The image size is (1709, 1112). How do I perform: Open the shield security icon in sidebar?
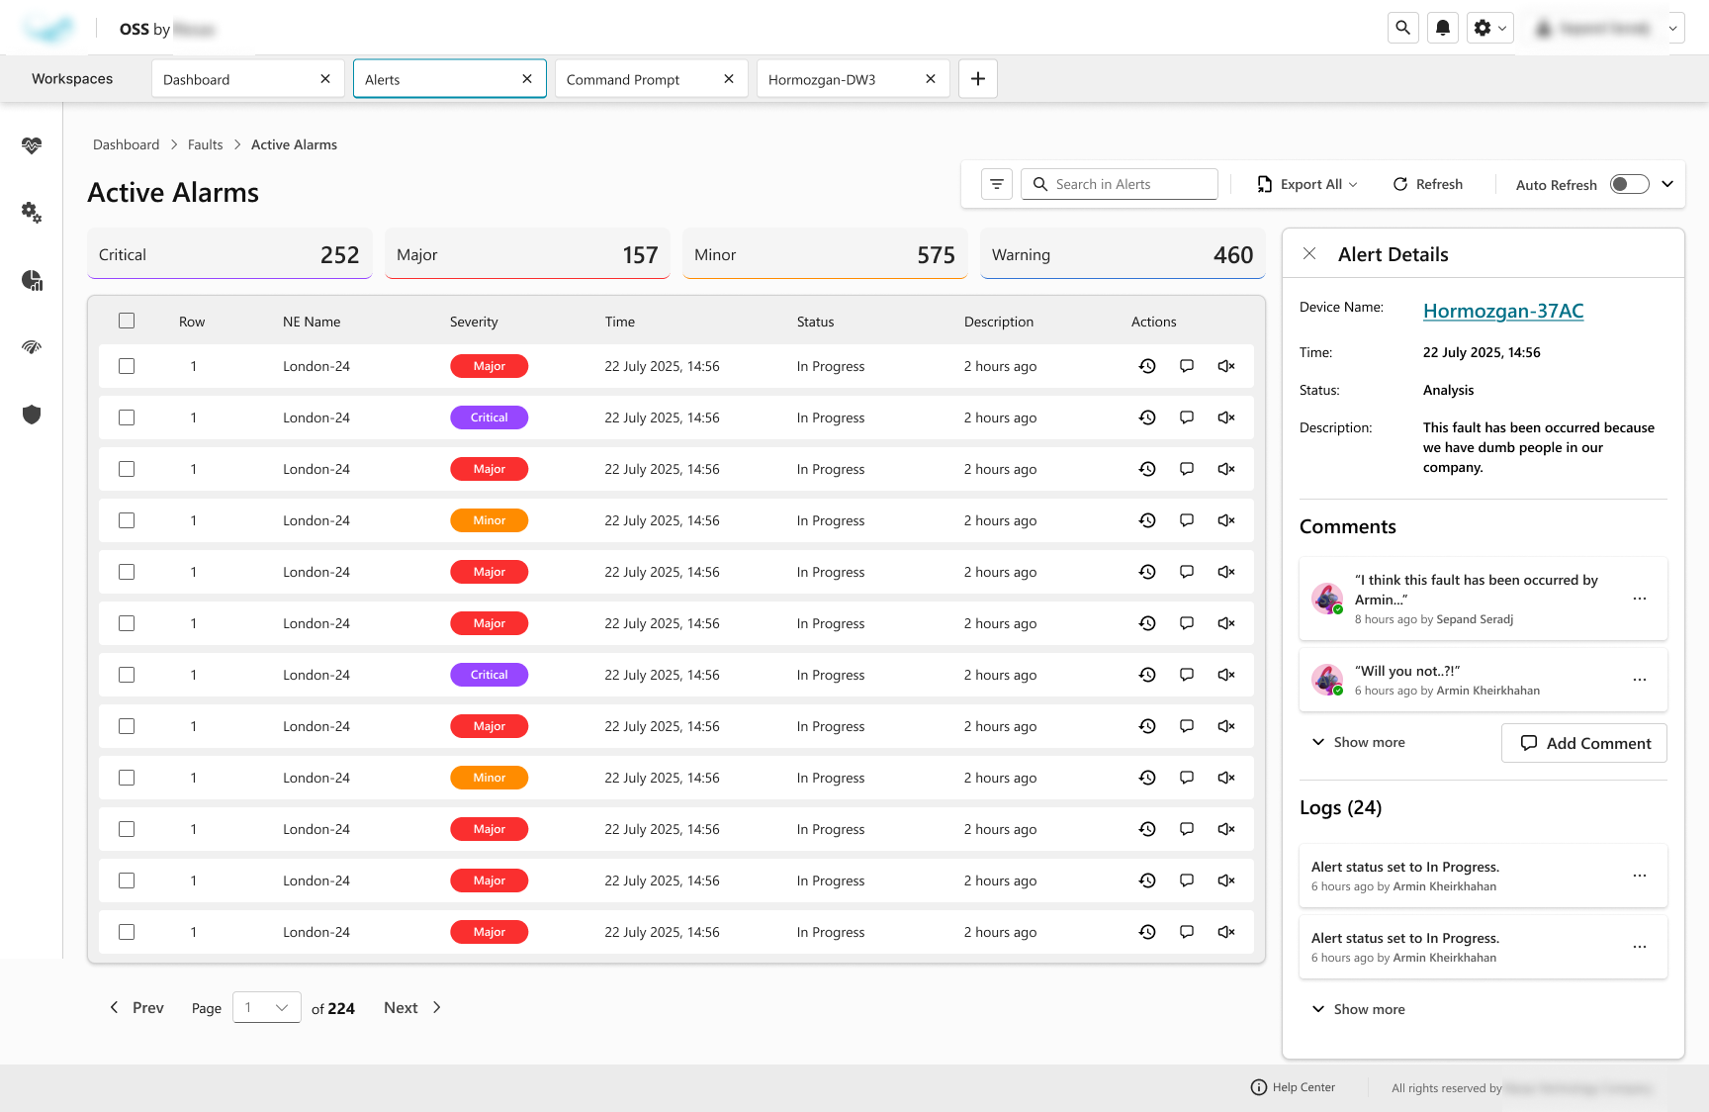[32, 415]
